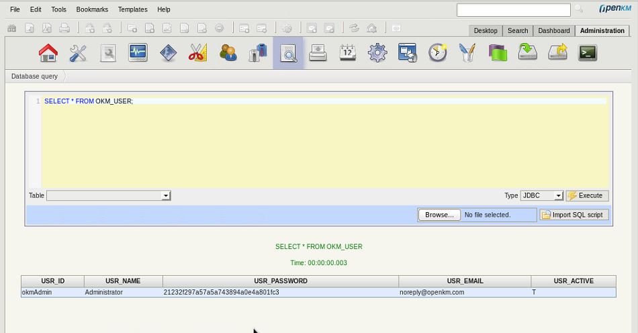This screenshot has height=333, width=638.
Task: Open the black terminal scripting icon
Action: coord(588,53)
